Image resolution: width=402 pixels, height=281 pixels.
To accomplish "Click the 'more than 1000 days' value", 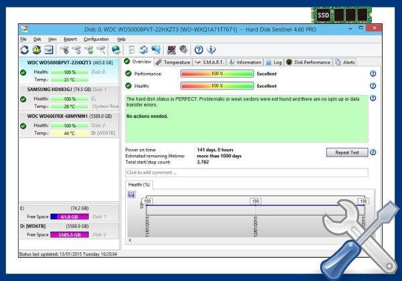I will click(x=219, y=156).
